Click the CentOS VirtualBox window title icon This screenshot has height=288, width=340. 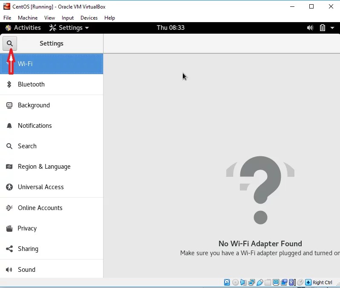click(7, 6)
